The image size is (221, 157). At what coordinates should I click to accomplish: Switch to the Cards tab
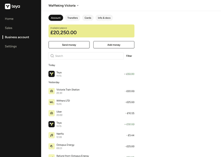pyautogui.click(x=88, y=18)
